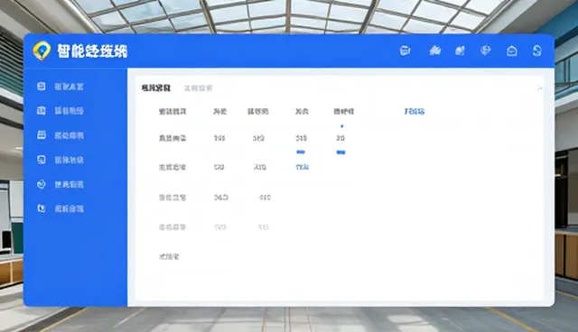This screenshot has width=578, height=332.
Task: Open the first header icon resembling a calendar
Action: [406, 51]
